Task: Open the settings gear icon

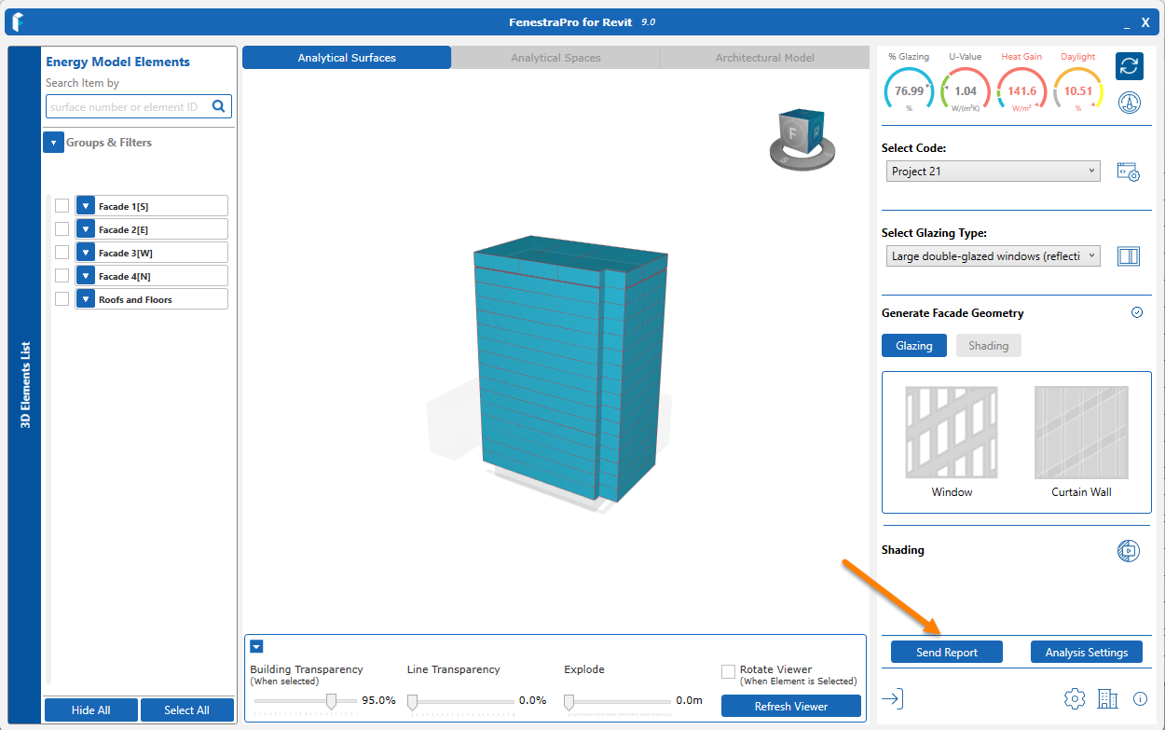Action: pyautogui.click(x=1075, y=698)
